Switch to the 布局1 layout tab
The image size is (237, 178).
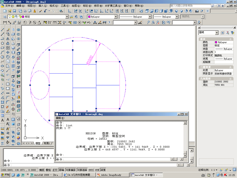[47, 143]
